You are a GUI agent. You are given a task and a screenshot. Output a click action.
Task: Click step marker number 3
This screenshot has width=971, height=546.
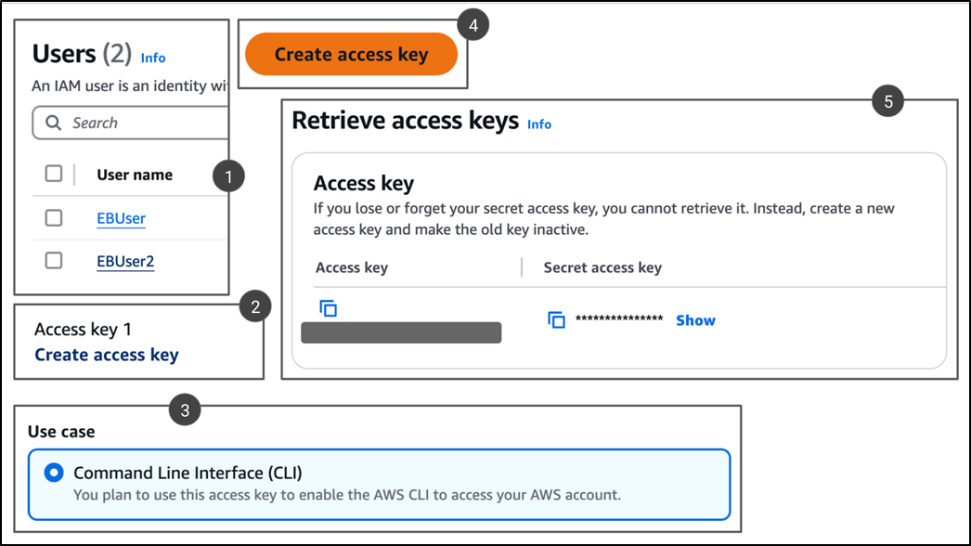coord(185,409)
